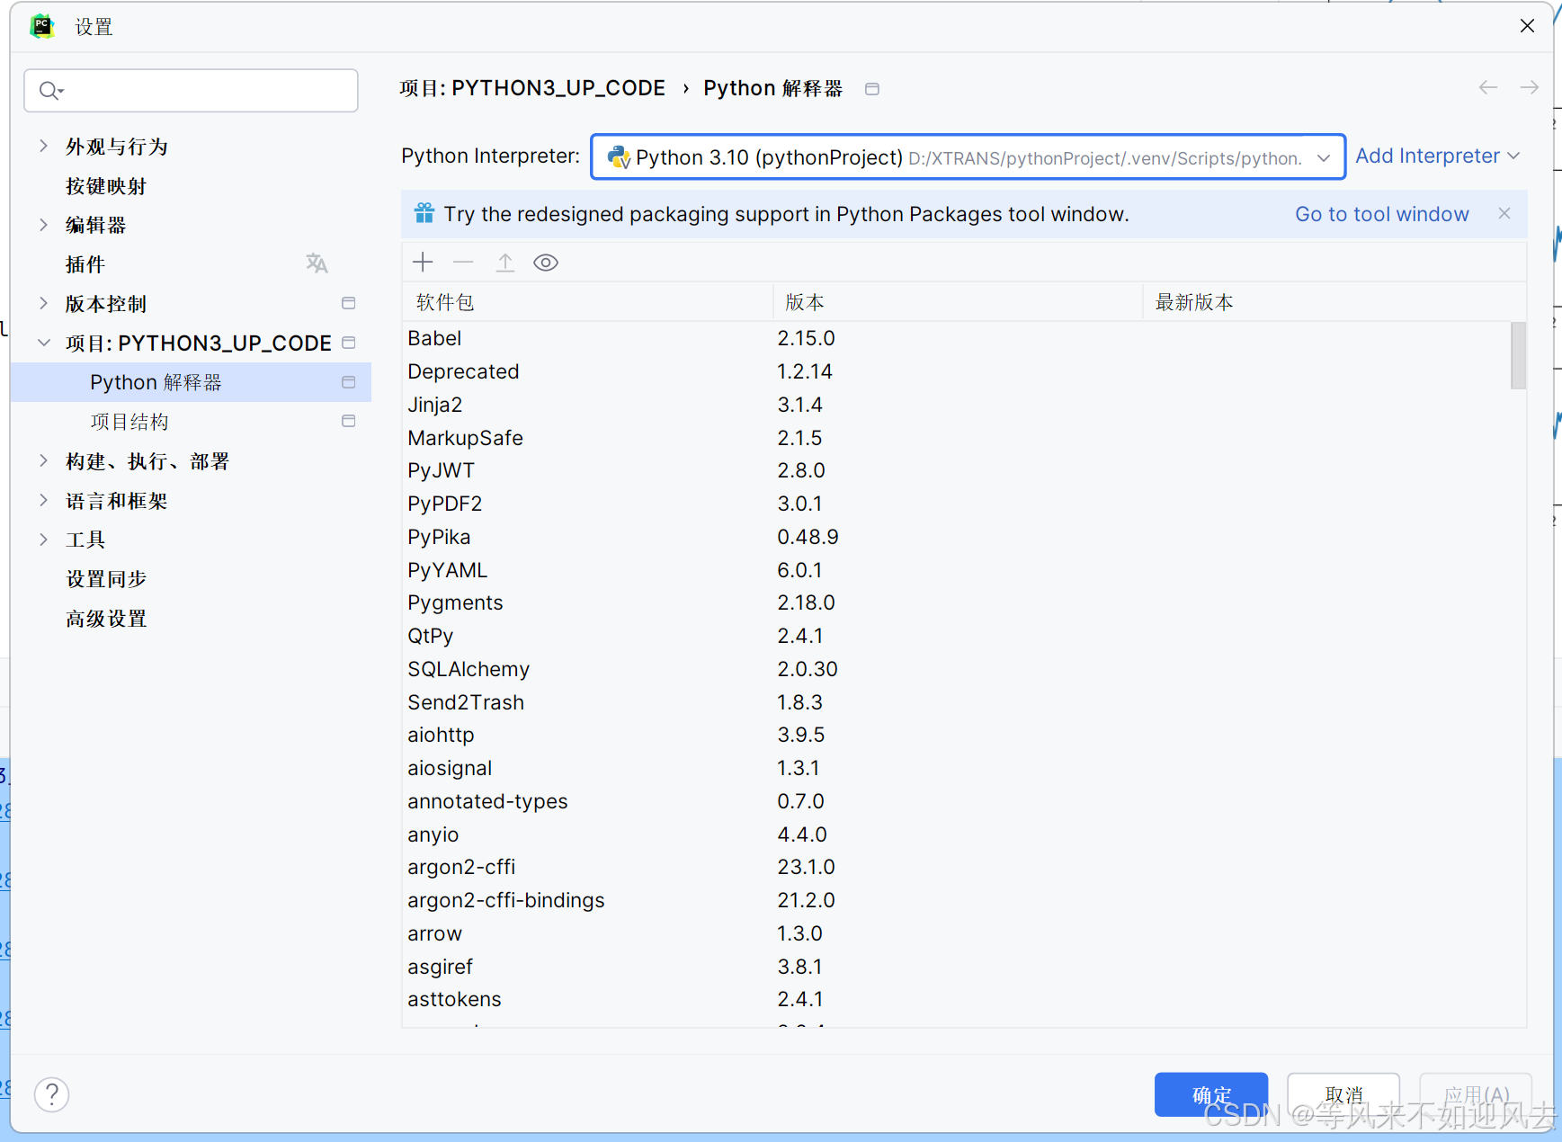Viewport: 1562px width, 1142px height.
Task: Open the 设置同步 settings page
Action: 106,579
